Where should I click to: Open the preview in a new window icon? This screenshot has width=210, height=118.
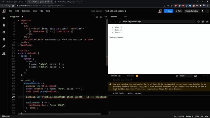pyautogui.click(x=203, y=22)
